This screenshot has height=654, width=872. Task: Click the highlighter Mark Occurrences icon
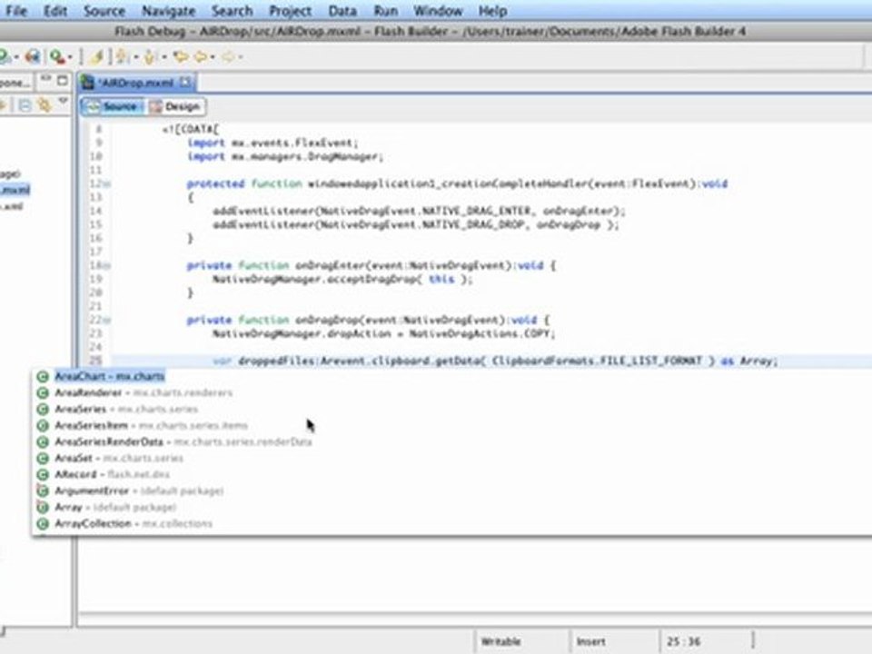(x=97, y=56)
